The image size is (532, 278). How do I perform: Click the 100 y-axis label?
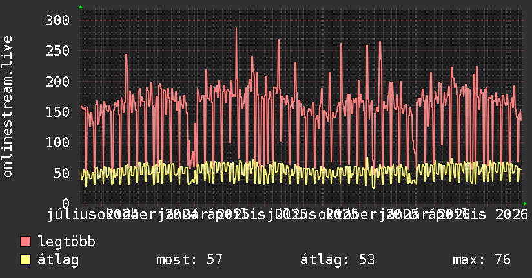tap(57, 142)
